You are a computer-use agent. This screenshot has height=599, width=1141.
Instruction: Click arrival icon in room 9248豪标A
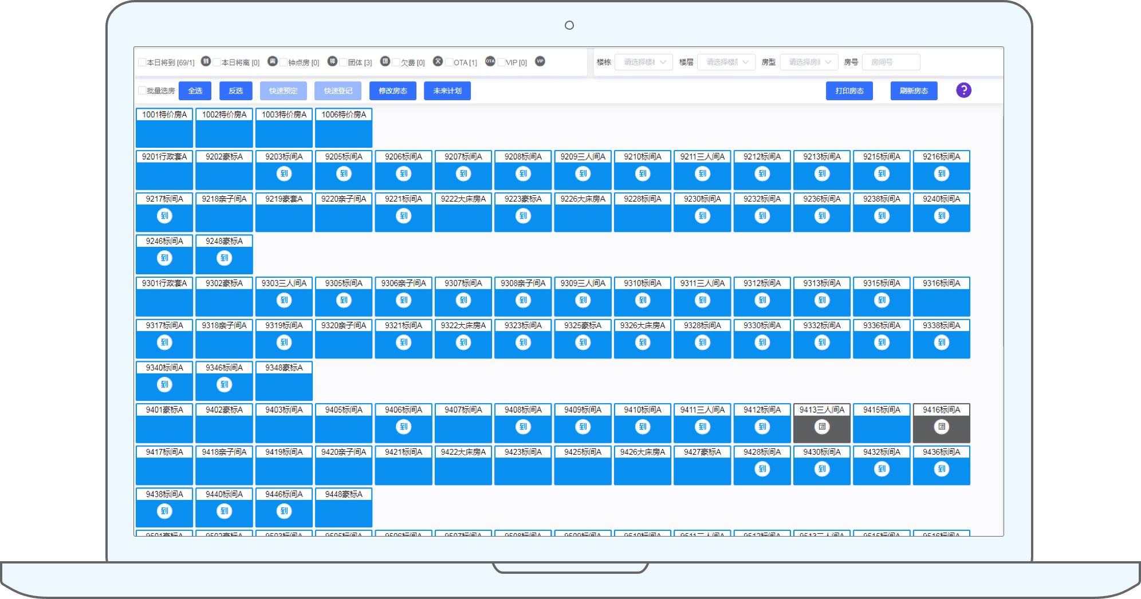(224, 258)
